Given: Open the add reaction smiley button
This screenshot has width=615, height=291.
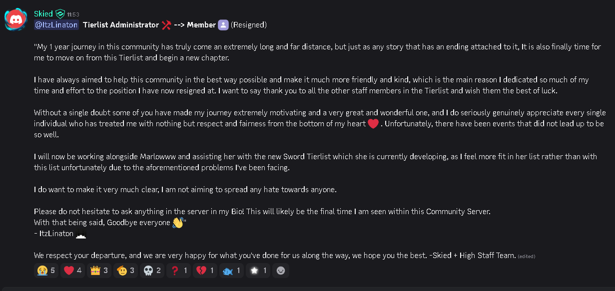Looking at the screenshot, I should [281, 271].
